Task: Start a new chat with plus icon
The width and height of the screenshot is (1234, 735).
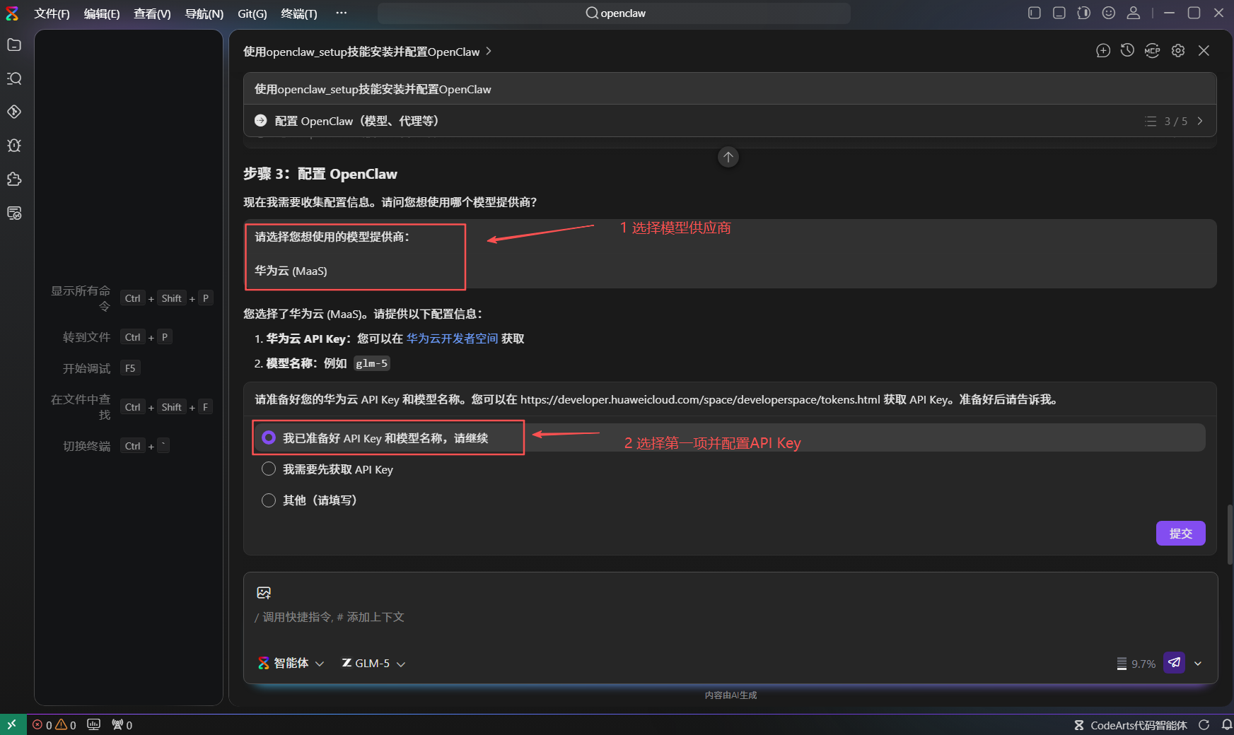Action: (x=1103, y=51)
